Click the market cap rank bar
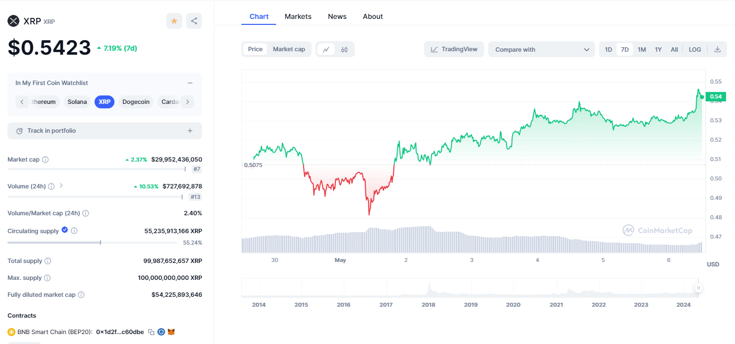Screen dimensions: 735x344 pyautogui.click(x=97, y=170)
